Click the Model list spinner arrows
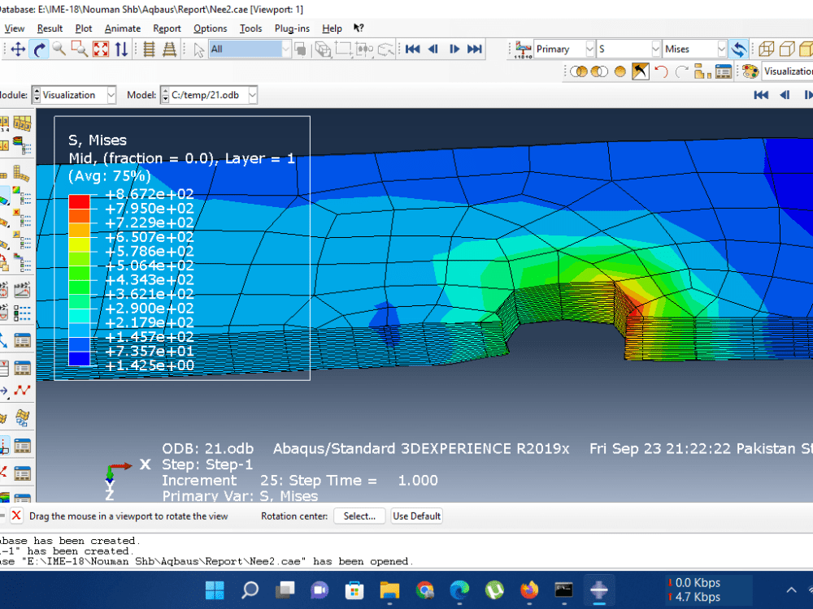 coord(165,95)
